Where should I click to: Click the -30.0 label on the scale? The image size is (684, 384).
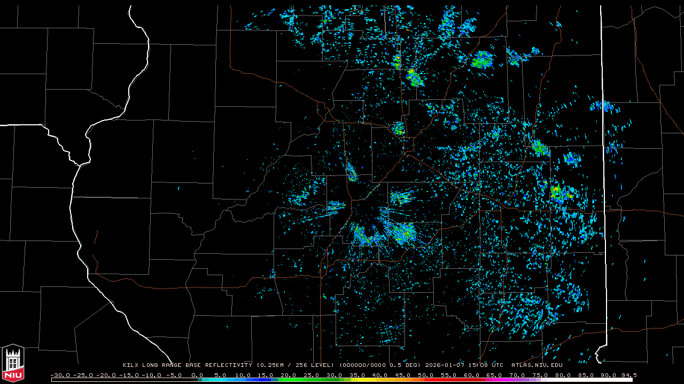coord(59,375)
